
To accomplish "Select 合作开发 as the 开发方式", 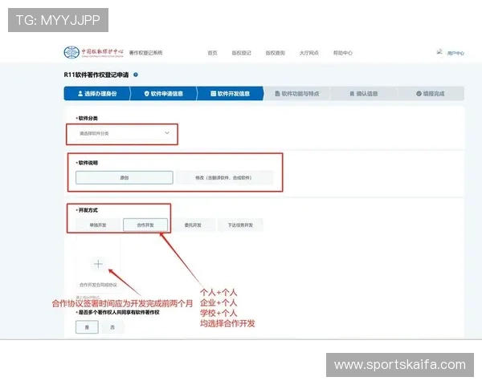I will click(x=145, y=225).
